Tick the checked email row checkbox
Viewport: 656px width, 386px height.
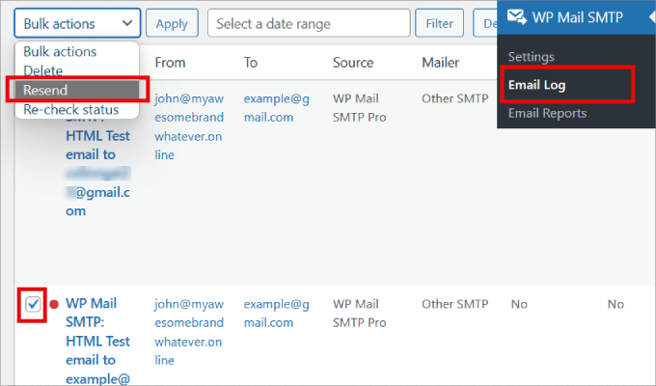click(33, 304)
